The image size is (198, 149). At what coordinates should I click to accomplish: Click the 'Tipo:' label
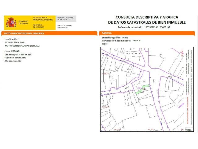(105, 44)
